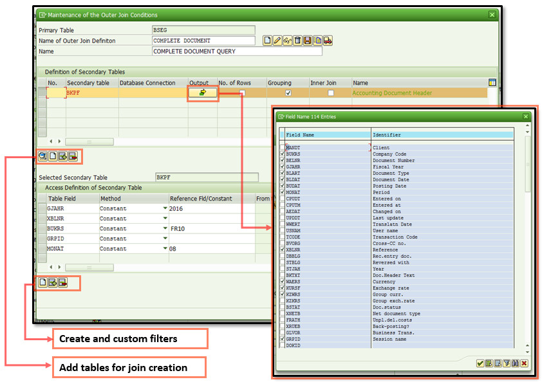Click the save diskette icon in the top toolbar
The image size is (542, 382).
308,41
